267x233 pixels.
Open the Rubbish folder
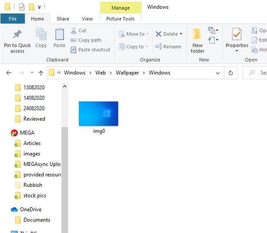pyautogui.click(x=29, y=185)
